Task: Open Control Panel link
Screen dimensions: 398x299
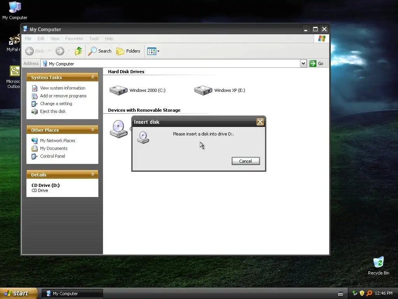Action: [x=52, y=156]
